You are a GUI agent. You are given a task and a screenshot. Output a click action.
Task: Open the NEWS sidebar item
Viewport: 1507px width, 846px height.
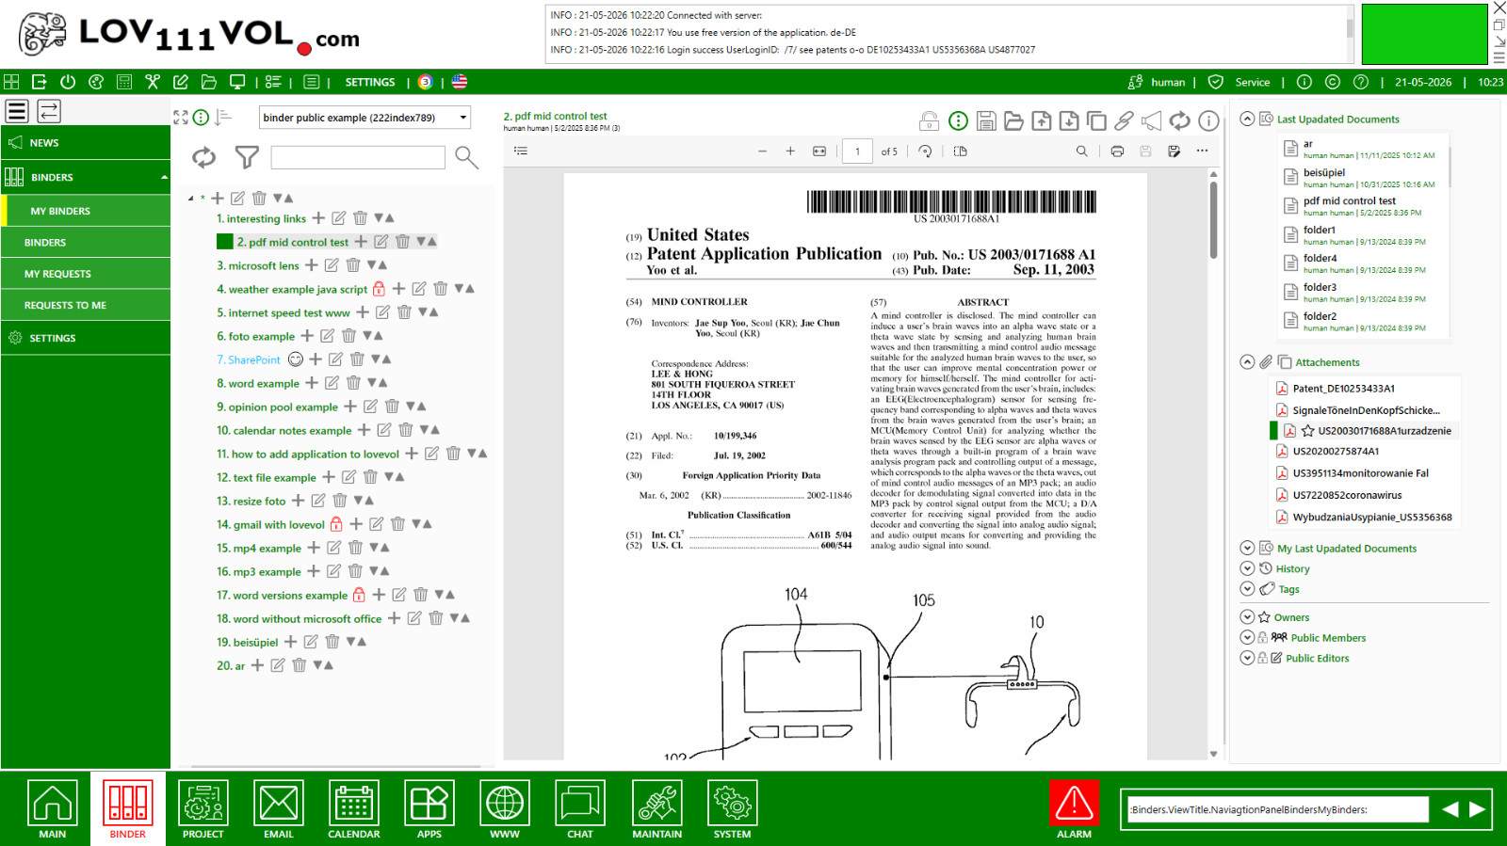pos(86,143)
